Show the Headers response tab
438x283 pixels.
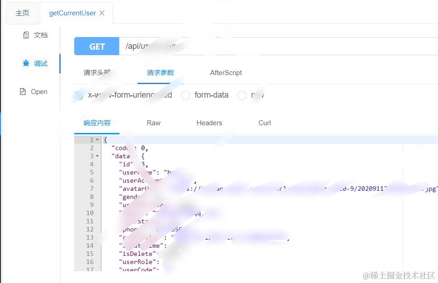pos(209,123)
